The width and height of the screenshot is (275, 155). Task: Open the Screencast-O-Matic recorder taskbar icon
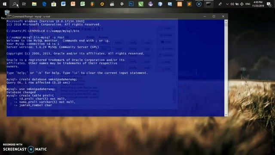[x=199, y=4]
